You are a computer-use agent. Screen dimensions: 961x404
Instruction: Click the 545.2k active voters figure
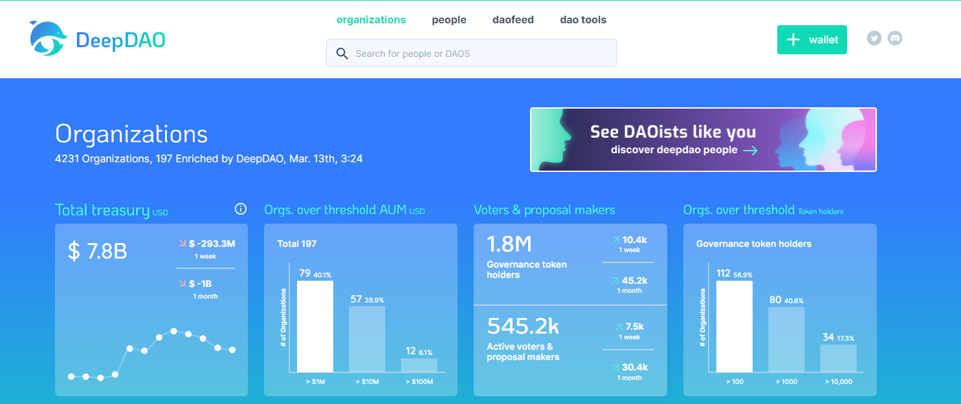523,326
